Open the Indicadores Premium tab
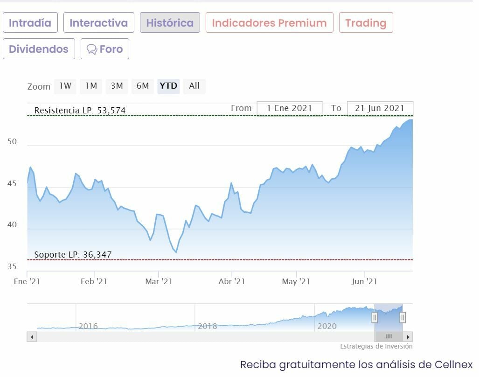 [270, 23]
